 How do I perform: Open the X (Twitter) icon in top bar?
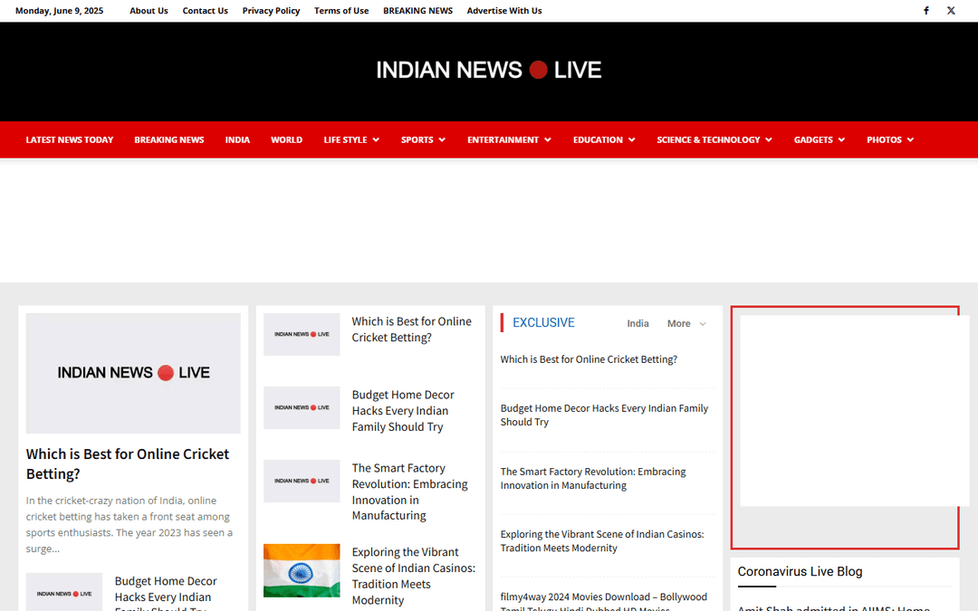tap(951, 11)
